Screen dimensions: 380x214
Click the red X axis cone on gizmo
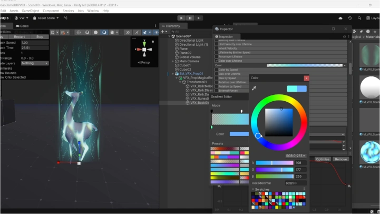pyautogui.click(x=139, y=50)
